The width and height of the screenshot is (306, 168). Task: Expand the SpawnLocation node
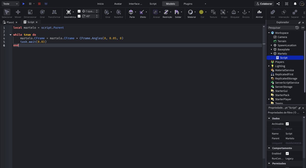point(271,45)
